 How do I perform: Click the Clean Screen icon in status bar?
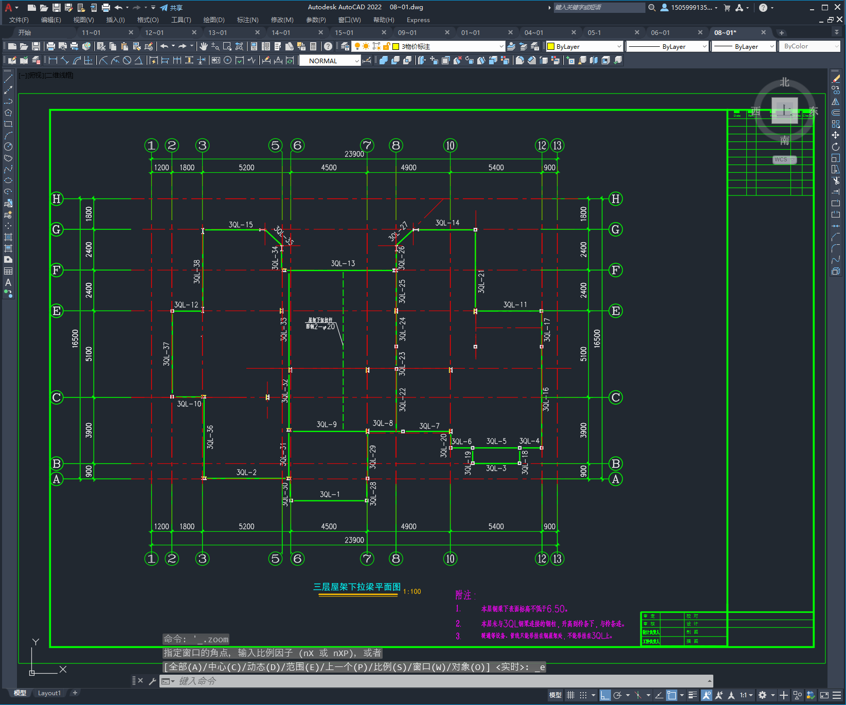(824, 695)
